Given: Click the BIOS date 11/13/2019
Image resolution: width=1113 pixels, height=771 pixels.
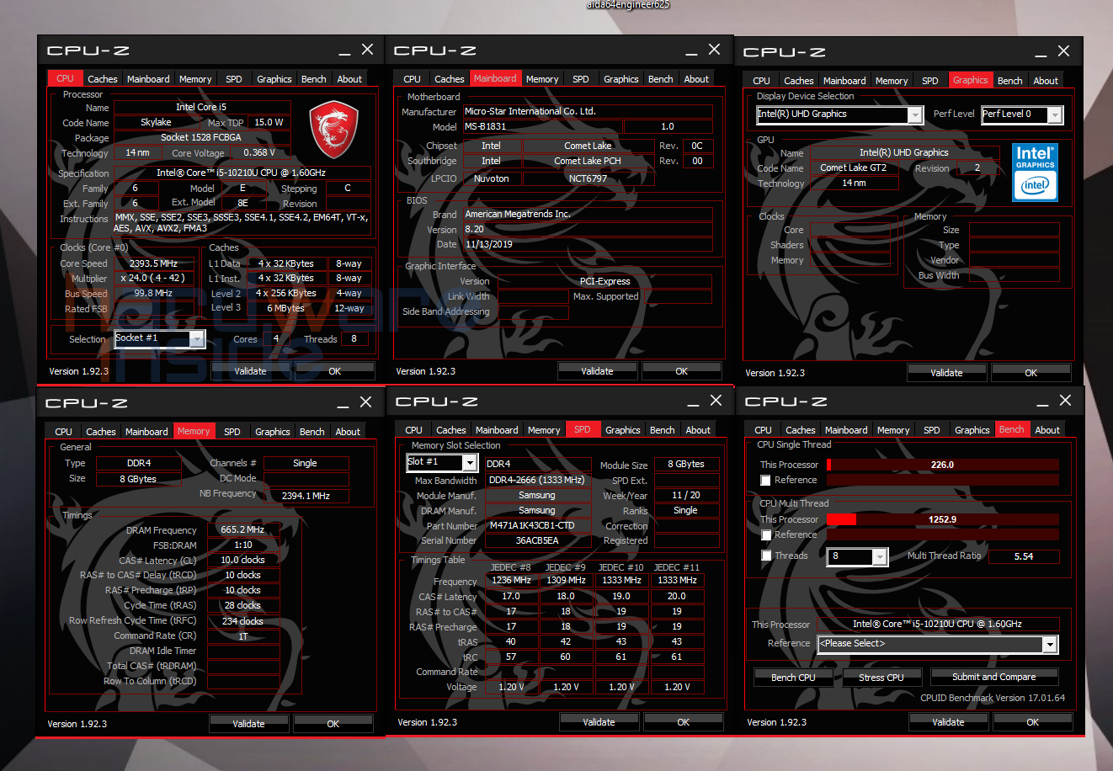Looking at the screenshot, I should pos(588,245).
